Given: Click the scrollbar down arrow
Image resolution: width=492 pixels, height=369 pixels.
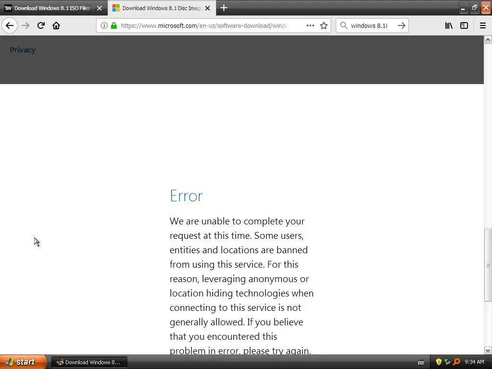Looking at the screenshot, I should click(488, 350).
